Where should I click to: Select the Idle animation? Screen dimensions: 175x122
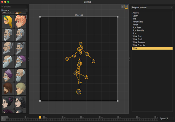click(x=152, y=19)
